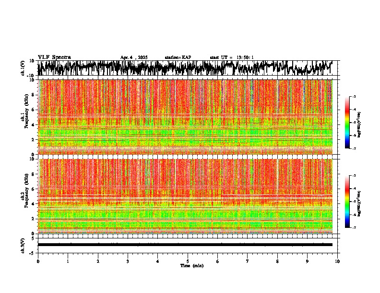Click the ch.2 spectrogram panel
The image size is (380, 293).
185,196
